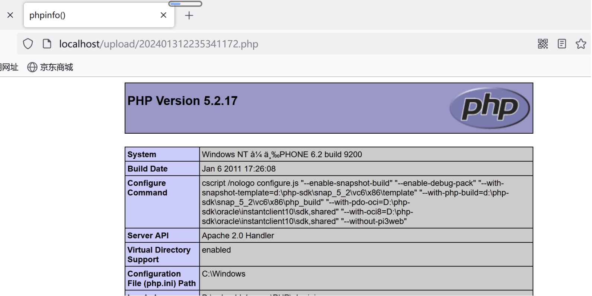This screenshot has height=296, width=592.
Task: Select the Apache 2.0 Handler value
Action: coord(238,236)
